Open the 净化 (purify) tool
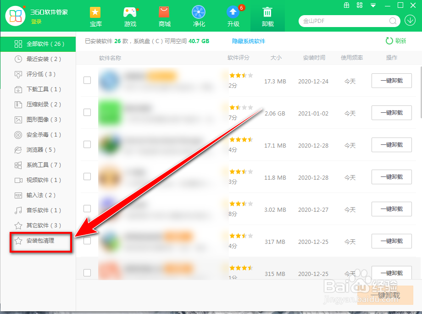The width and height of the screenshot is (422, 314). (199, 17)
